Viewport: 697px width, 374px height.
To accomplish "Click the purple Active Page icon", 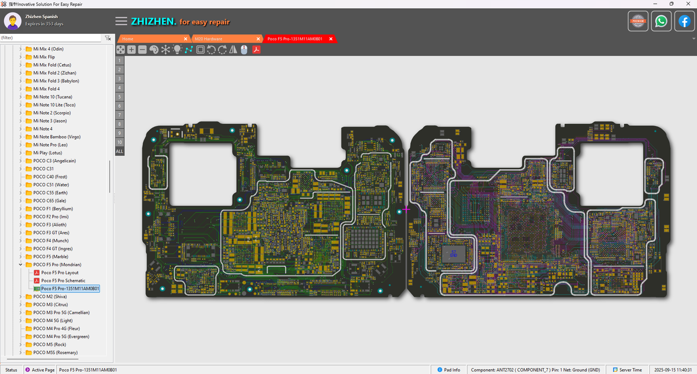I will [x=28, y=370].
